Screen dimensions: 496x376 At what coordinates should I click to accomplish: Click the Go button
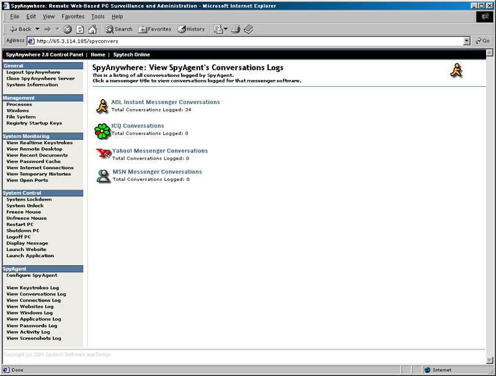[x=483, y=41]
